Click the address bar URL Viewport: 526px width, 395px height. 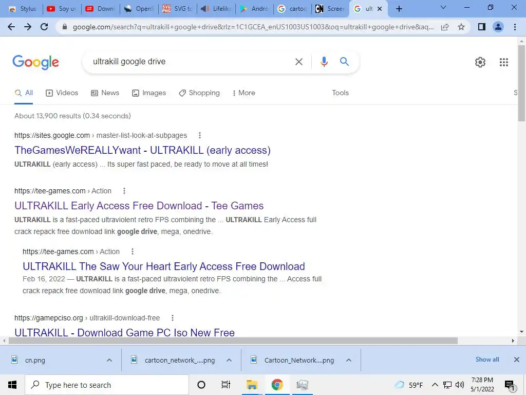coord(253,27)
